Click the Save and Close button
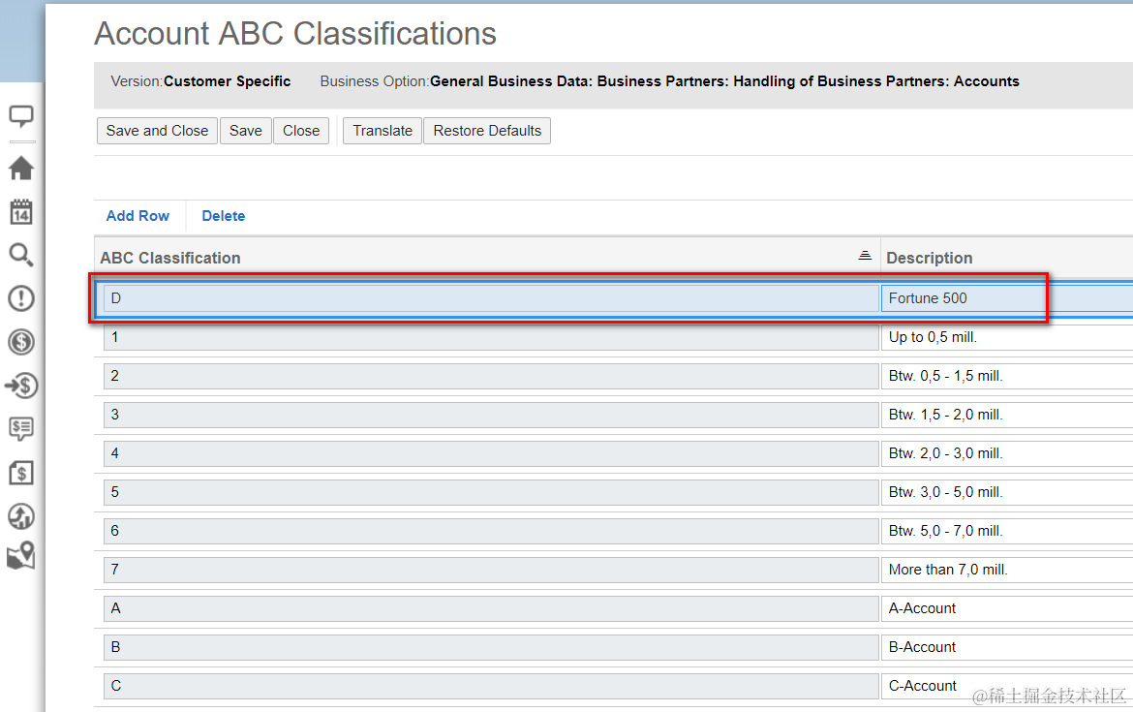 [157, 131]
